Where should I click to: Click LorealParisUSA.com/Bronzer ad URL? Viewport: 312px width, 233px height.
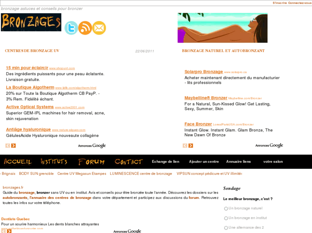click(233, 124)
